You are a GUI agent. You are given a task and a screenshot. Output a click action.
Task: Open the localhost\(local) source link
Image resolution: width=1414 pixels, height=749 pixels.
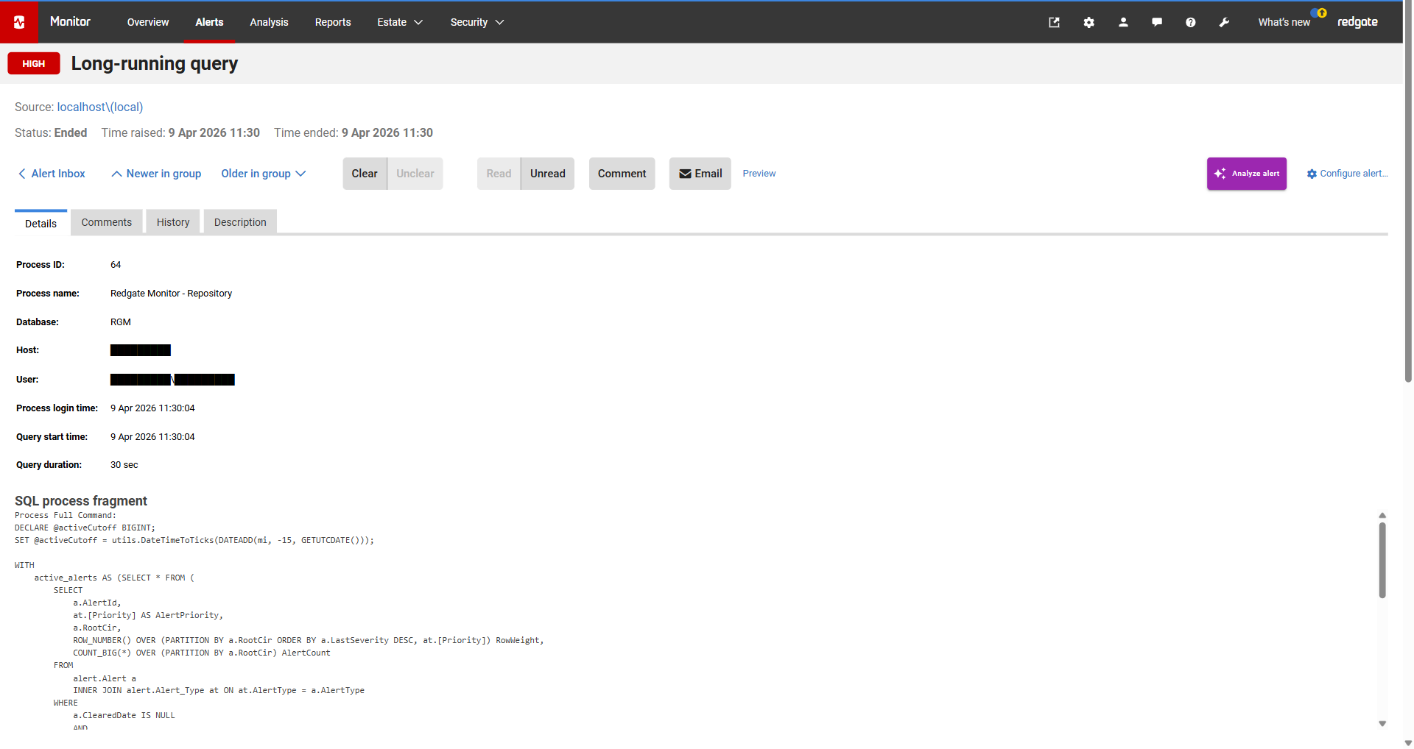click(100, 107)
